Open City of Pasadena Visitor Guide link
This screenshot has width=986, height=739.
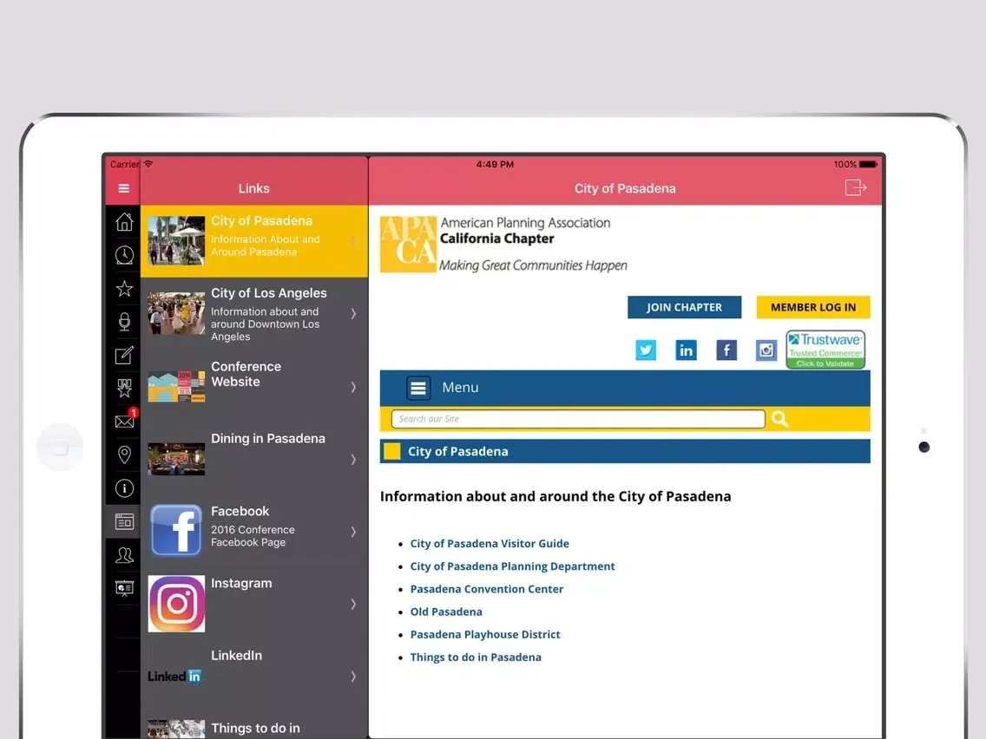click(490, 544)
